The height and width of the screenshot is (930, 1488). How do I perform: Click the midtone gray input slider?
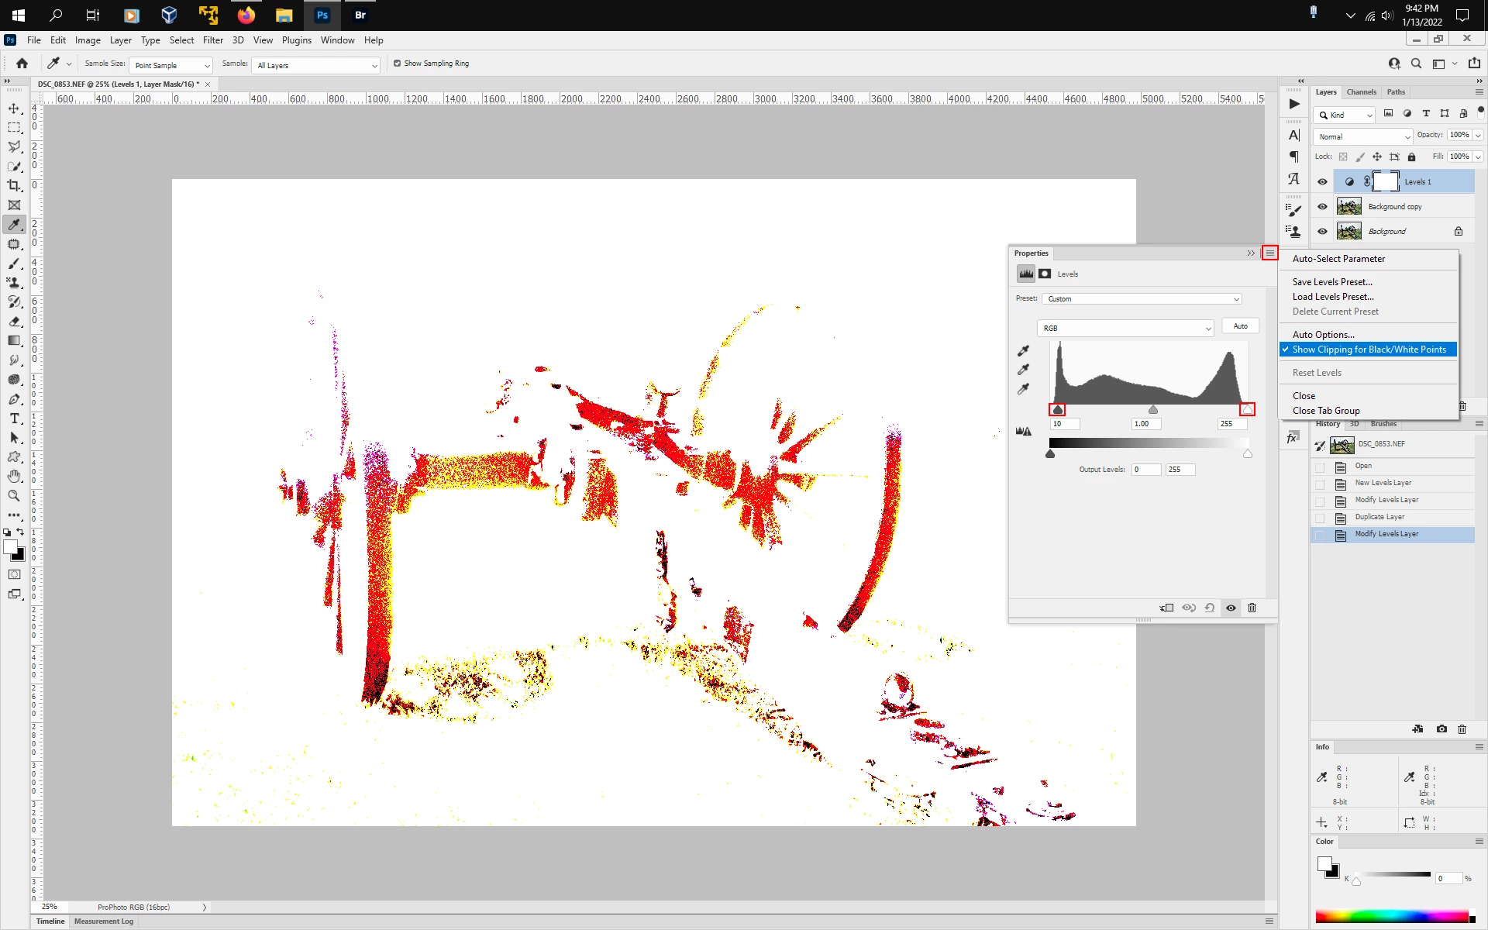1153,410
